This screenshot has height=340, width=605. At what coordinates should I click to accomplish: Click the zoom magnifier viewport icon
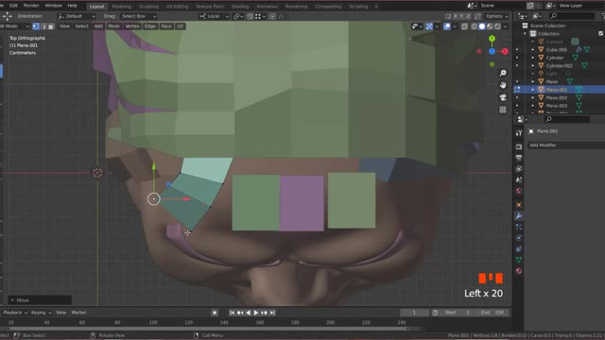503,73
